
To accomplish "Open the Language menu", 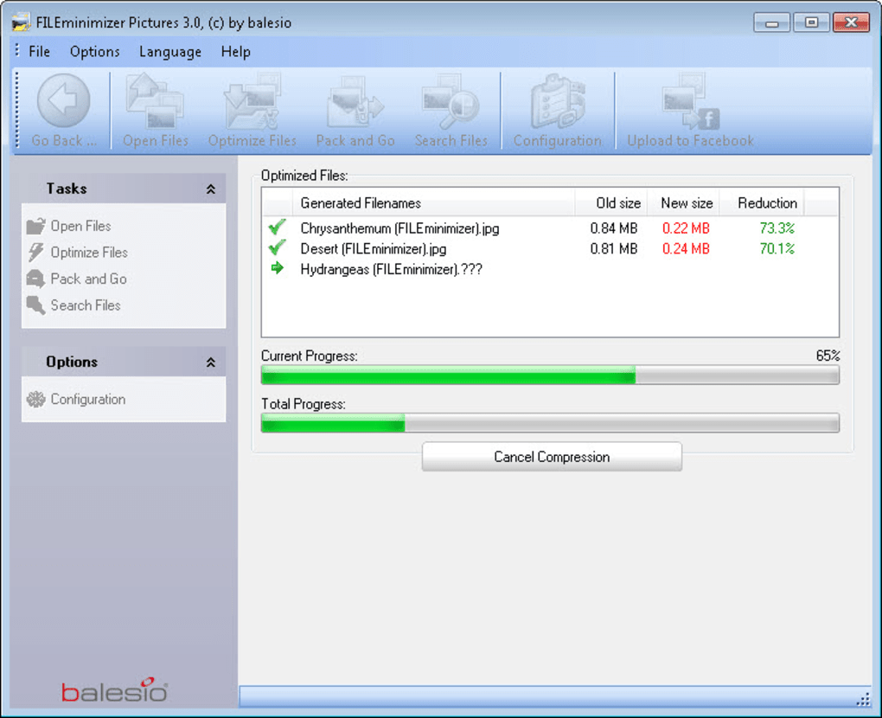I will (x=170, y=52).
